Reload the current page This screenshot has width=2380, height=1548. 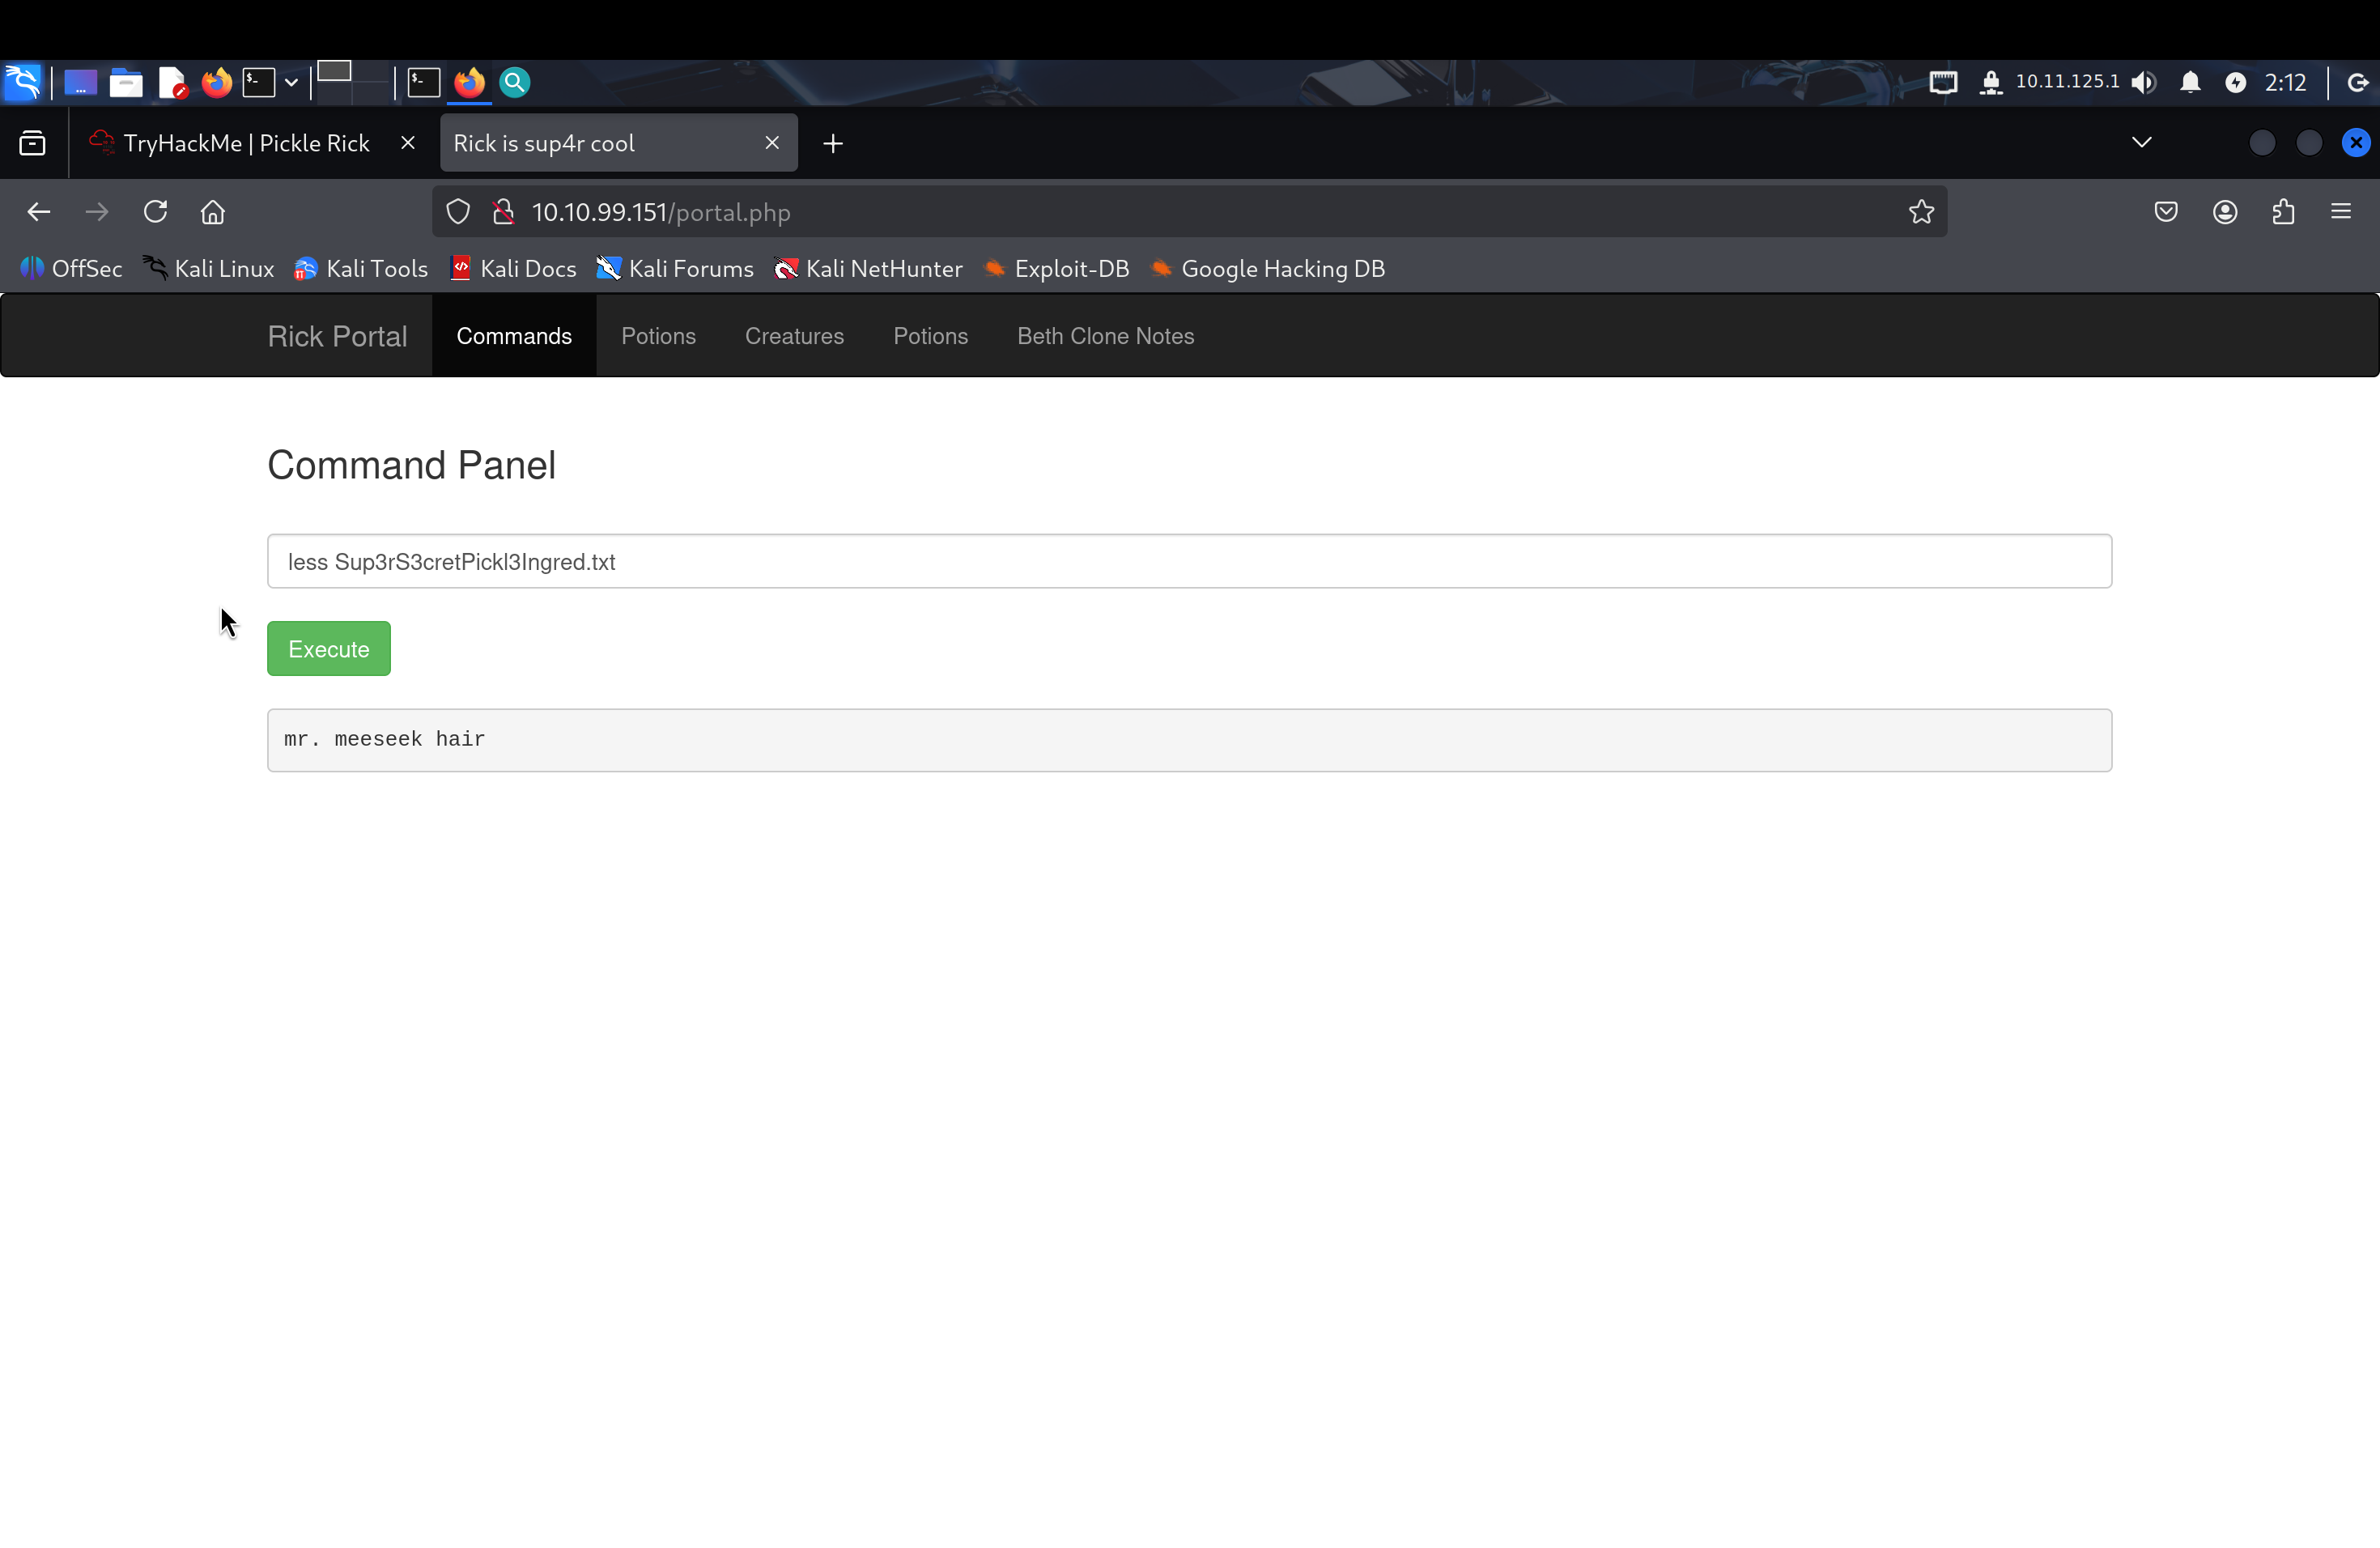(x=155, y=212)
